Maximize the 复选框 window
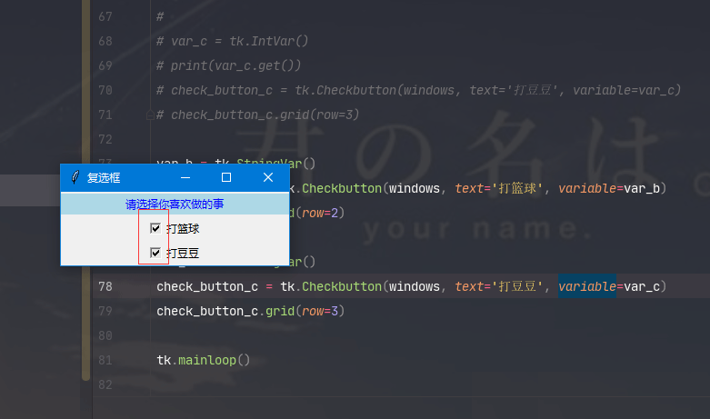The width and height of the screenshot is (710, 419). [x=226, y=177]
